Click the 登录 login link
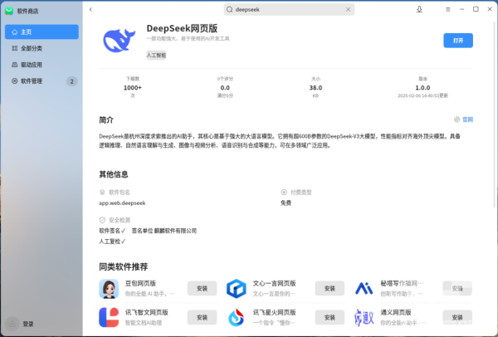 pos(28,324)
